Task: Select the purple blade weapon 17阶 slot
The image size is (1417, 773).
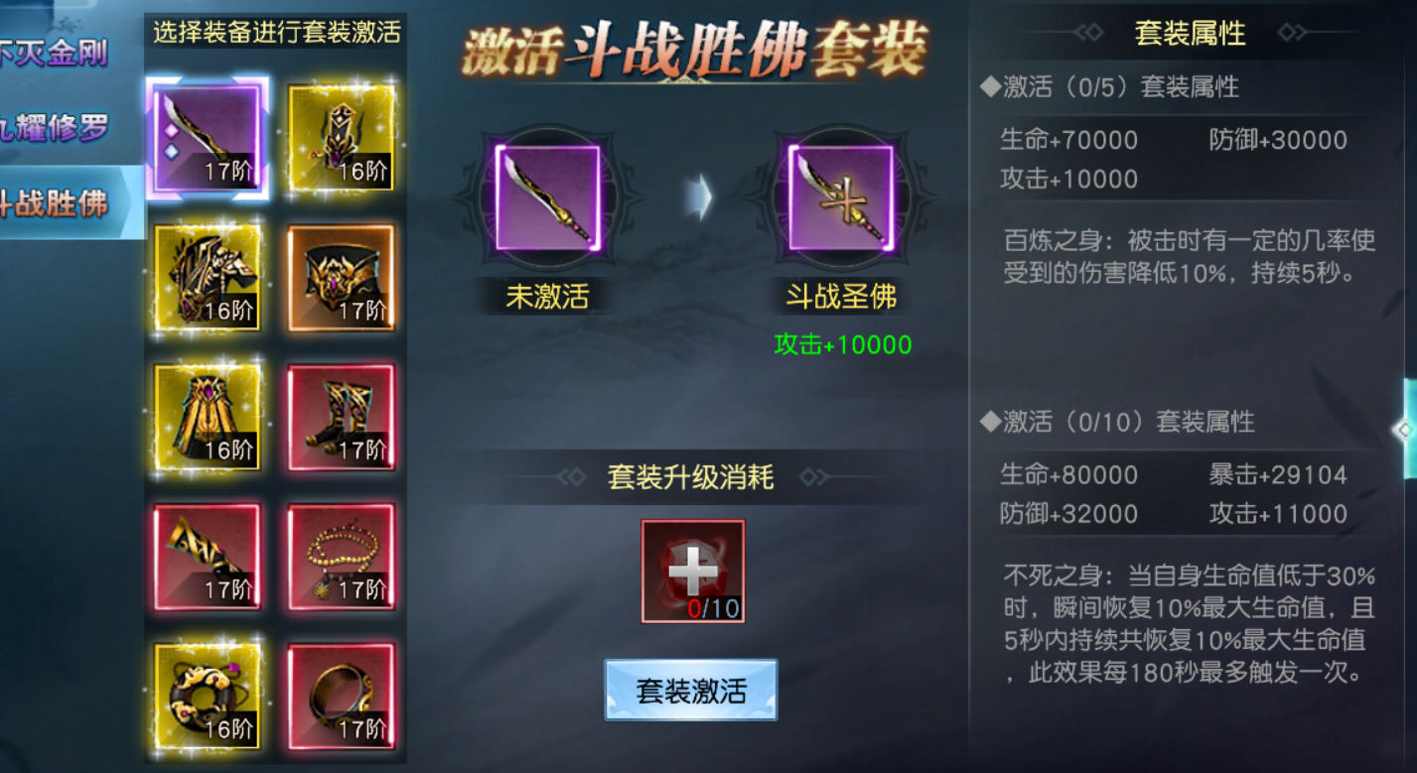Action: [x=208, y=138]
